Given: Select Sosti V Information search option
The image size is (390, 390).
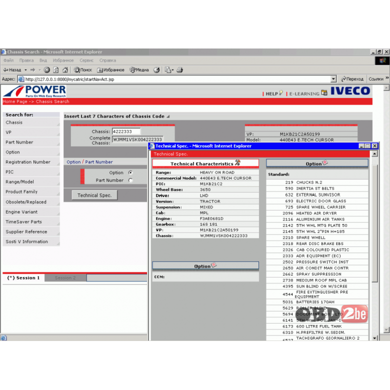Looking at the screenshot, I should [x=31, y=241].
